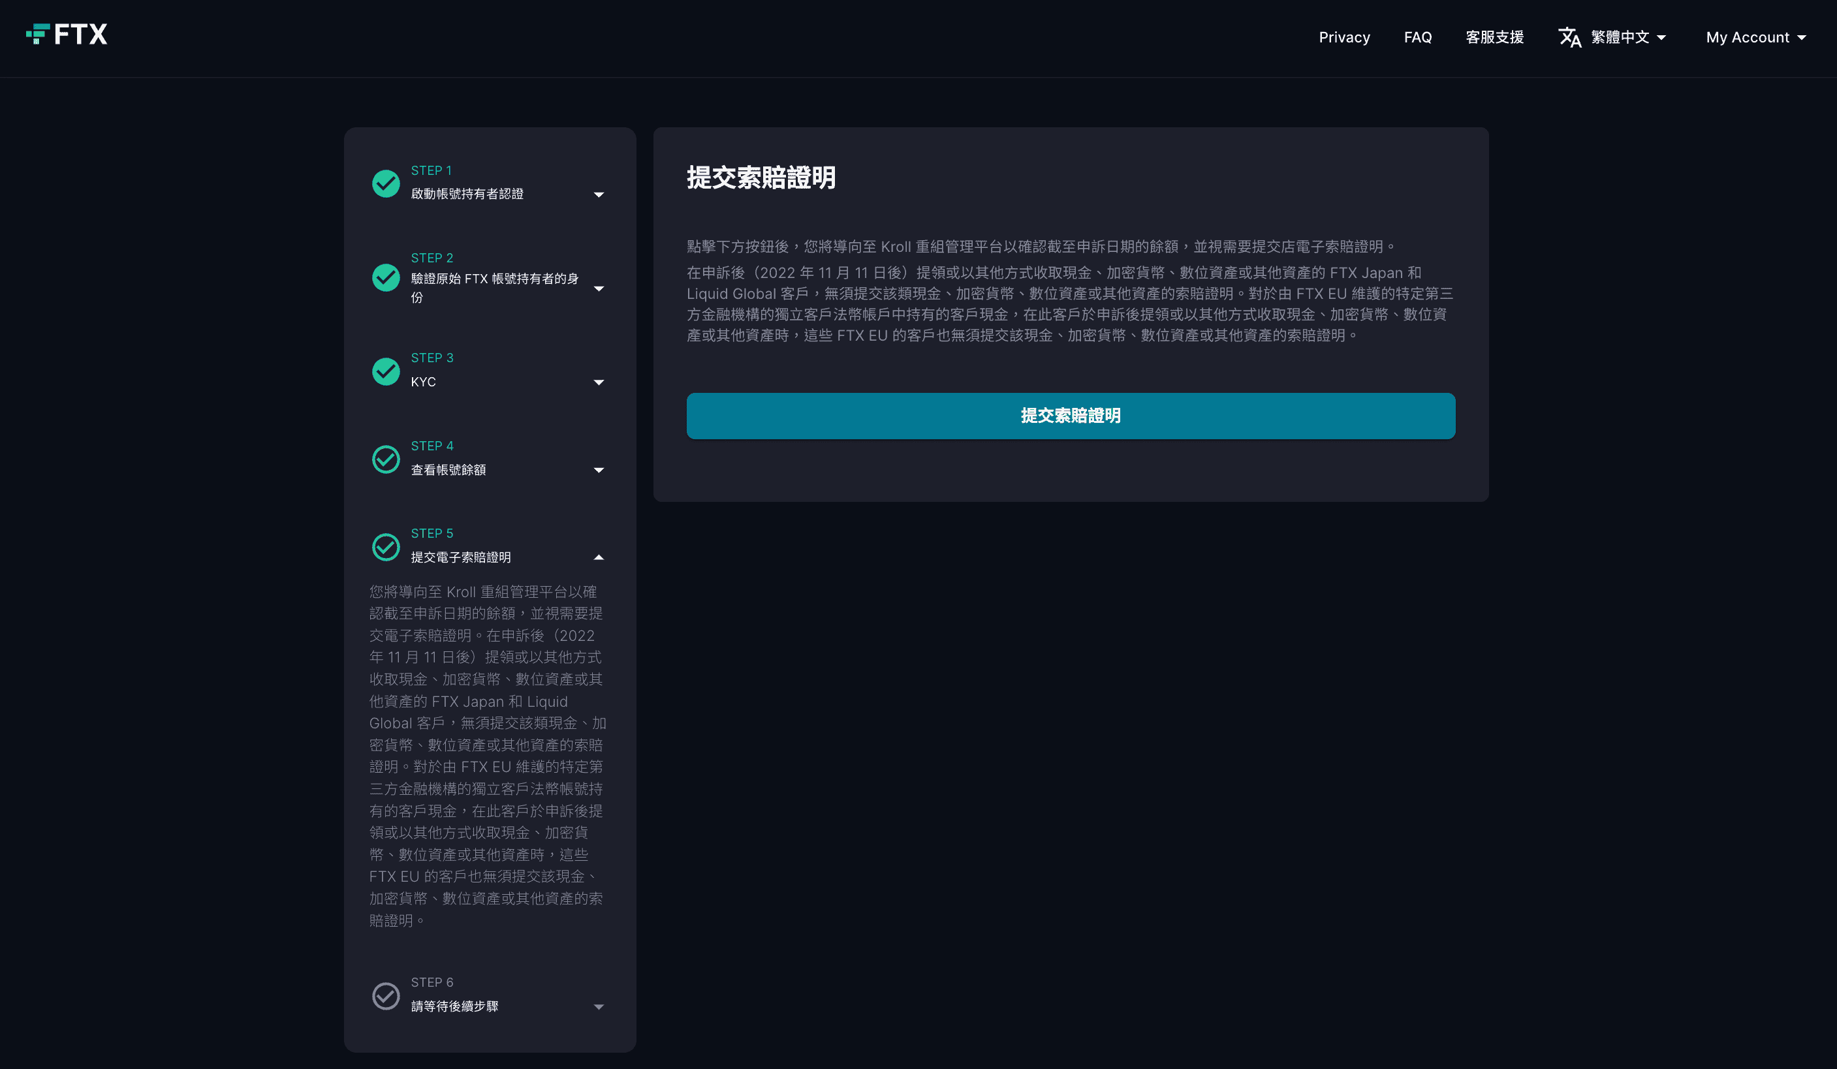The width and height of the screenshot is (1837, 1069).
Task: Click the KYC step title
Action: point(423,382)
